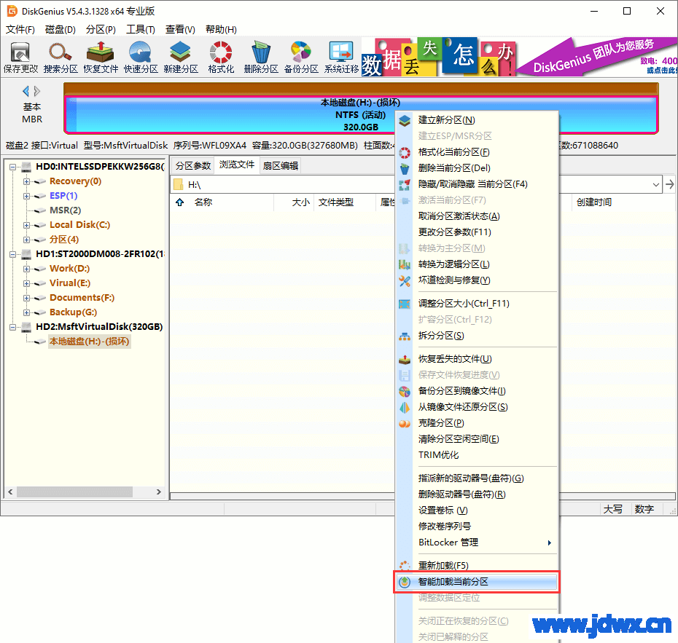678x643 pixels.
Task: Collapse the HD2:MsftVirtualDisk(320GB) node
Action: click(12, 327)
